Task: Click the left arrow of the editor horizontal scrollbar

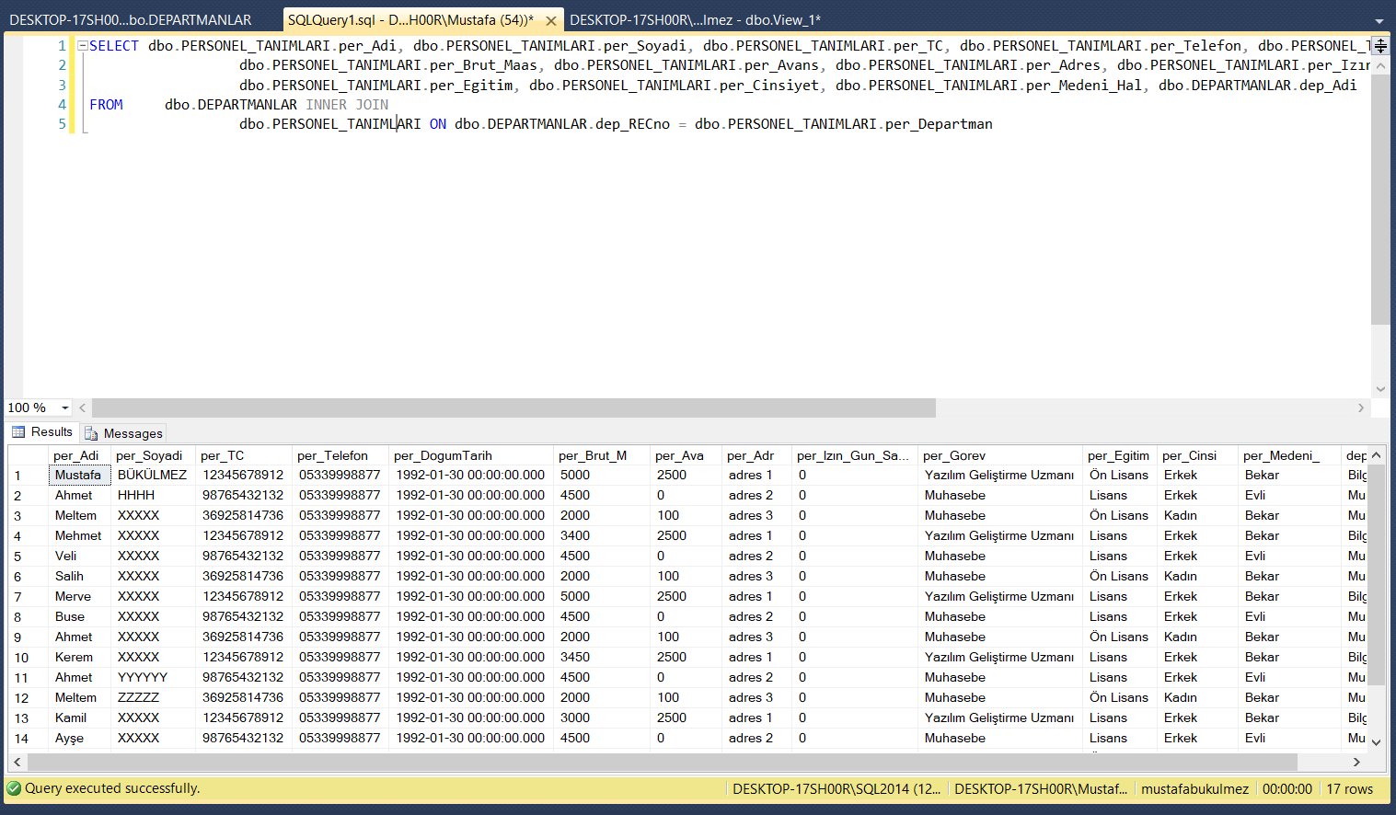Action: coord(82,407)
